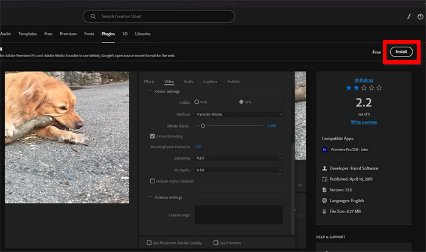The image size is (426, 252).
Task: Click the third empty rating star
Action: (x=364, y=88)
